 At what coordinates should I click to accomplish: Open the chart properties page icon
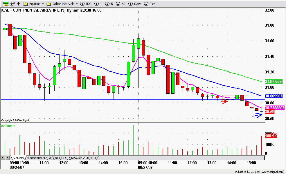(12, 4)
